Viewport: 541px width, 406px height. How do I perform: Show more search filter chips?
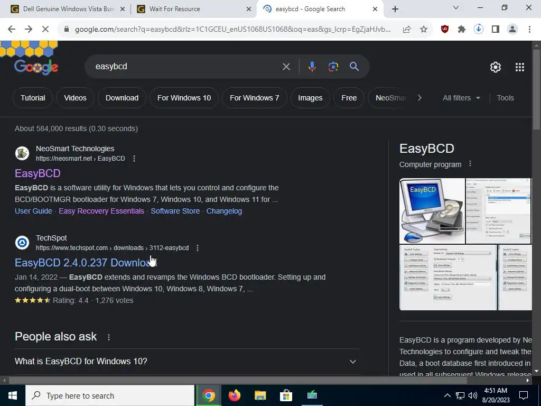[419, 98]
